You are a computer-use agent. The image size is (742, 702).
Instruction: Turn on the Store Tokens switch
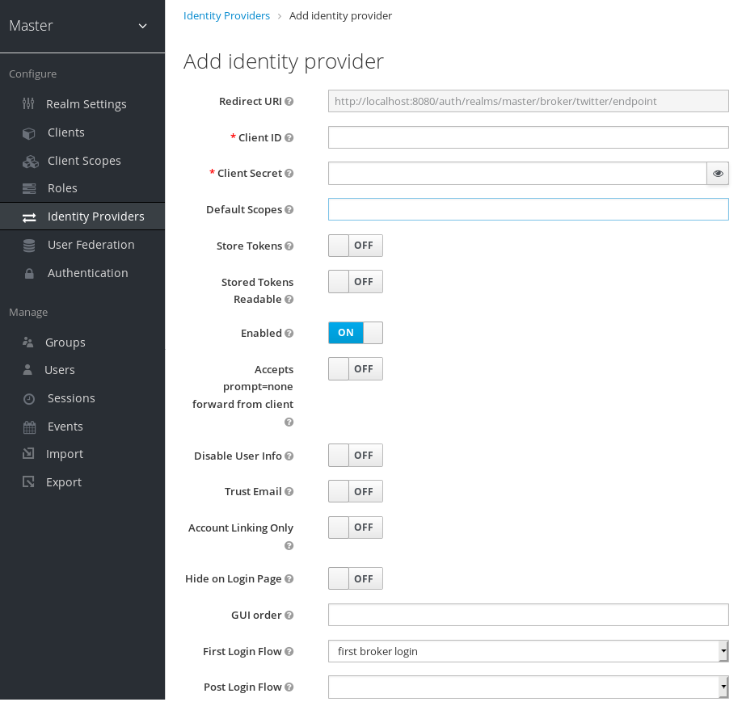(356, 246)
